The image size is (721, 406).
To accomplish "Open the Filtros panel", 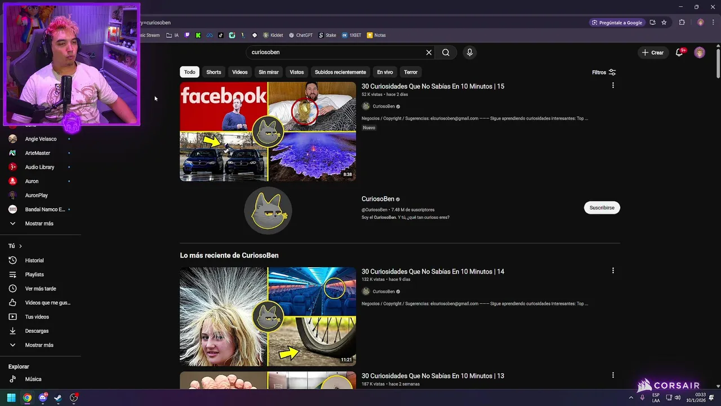I will pos(604,72).
